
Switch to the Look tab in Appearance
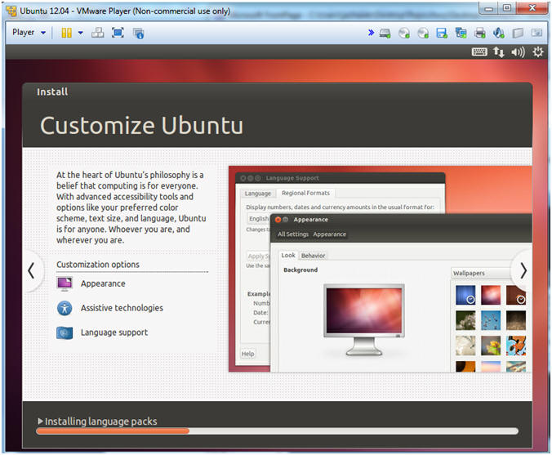tap(288, 255)
